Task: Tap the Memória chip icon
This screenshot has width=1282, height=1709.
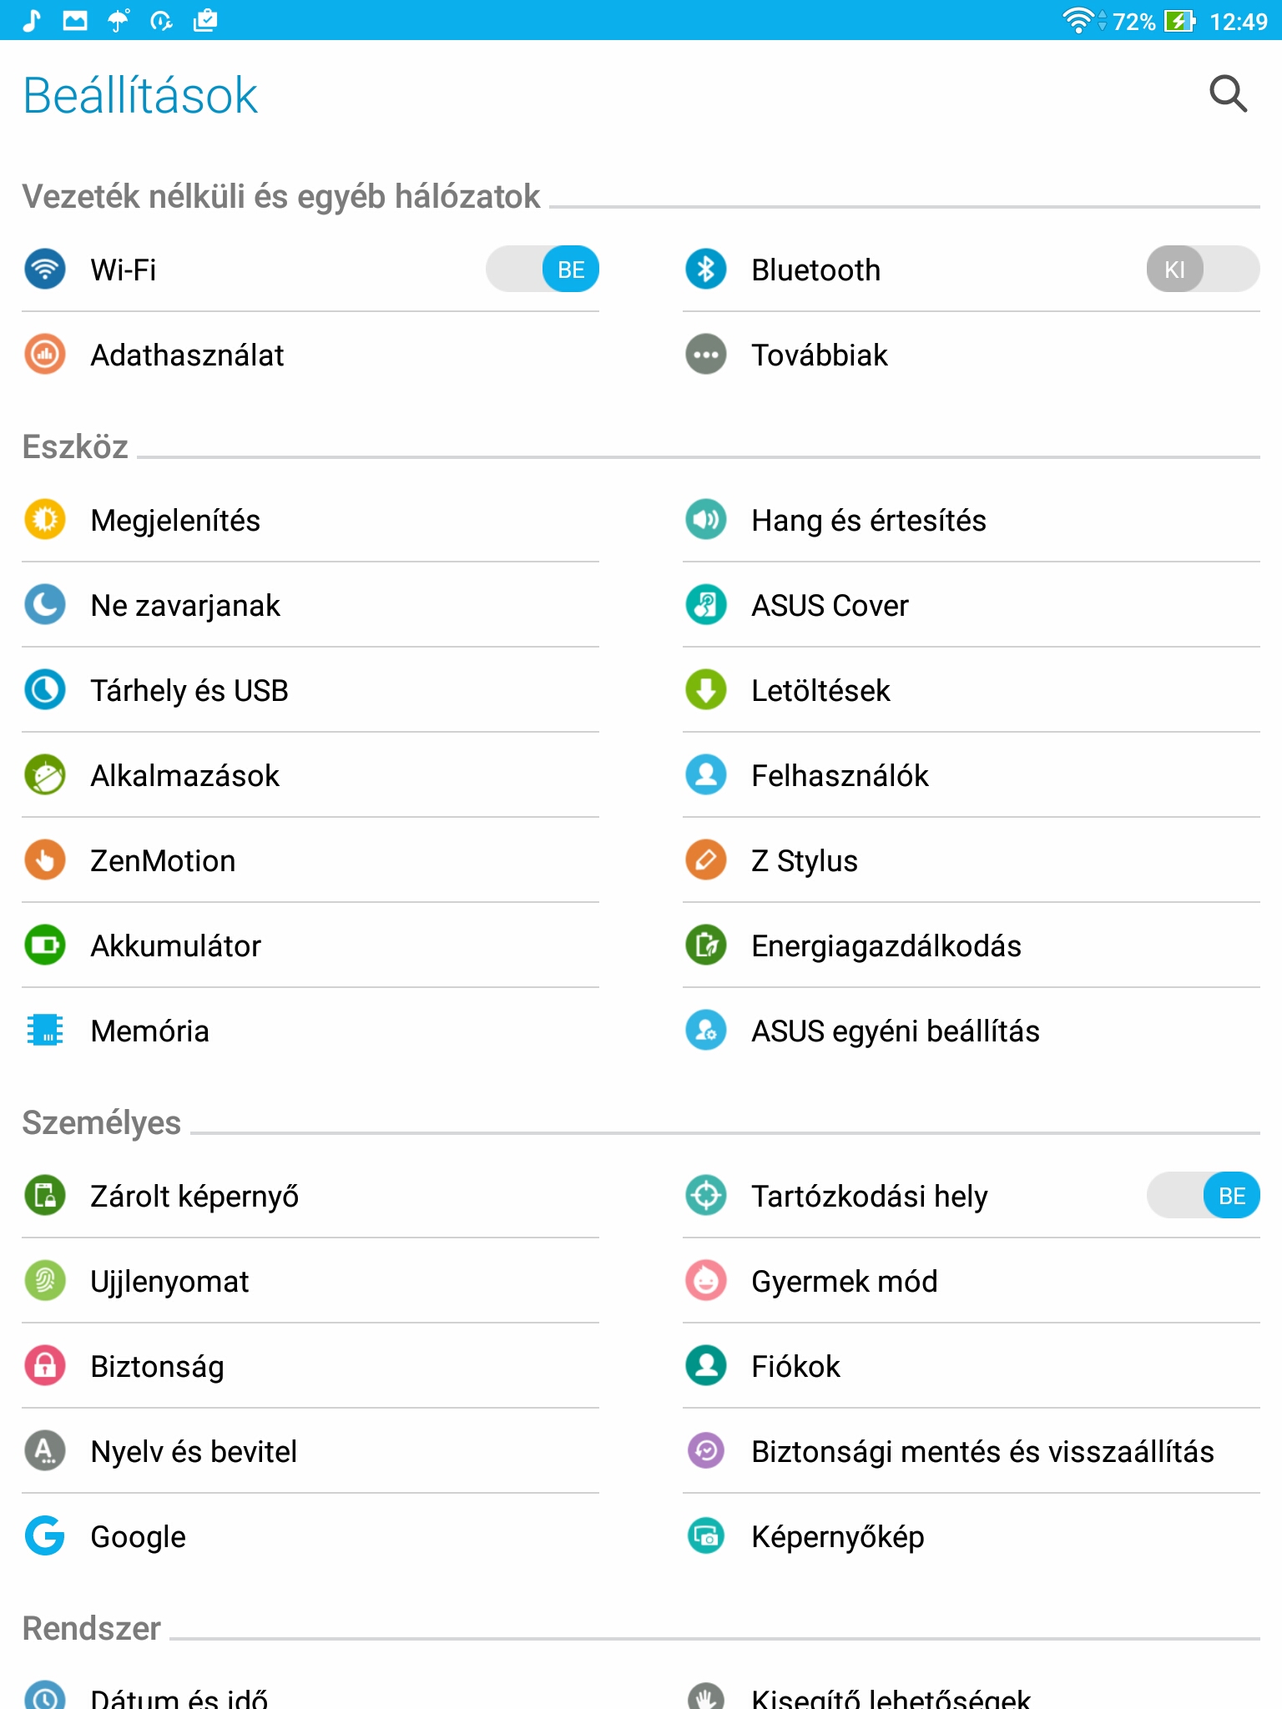Action: [45, 1031]
